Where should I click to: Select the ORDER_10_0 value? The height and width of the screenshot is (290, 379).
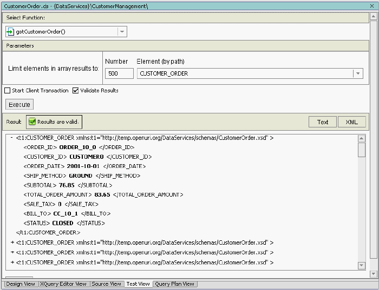77,147
